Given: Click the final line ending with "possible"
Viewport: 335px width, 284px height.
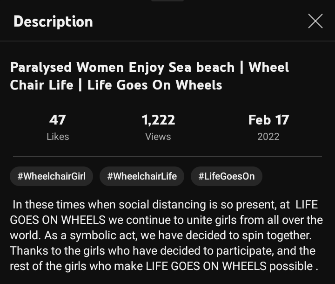Looking at the screenshot, I should tap(164, 266).
